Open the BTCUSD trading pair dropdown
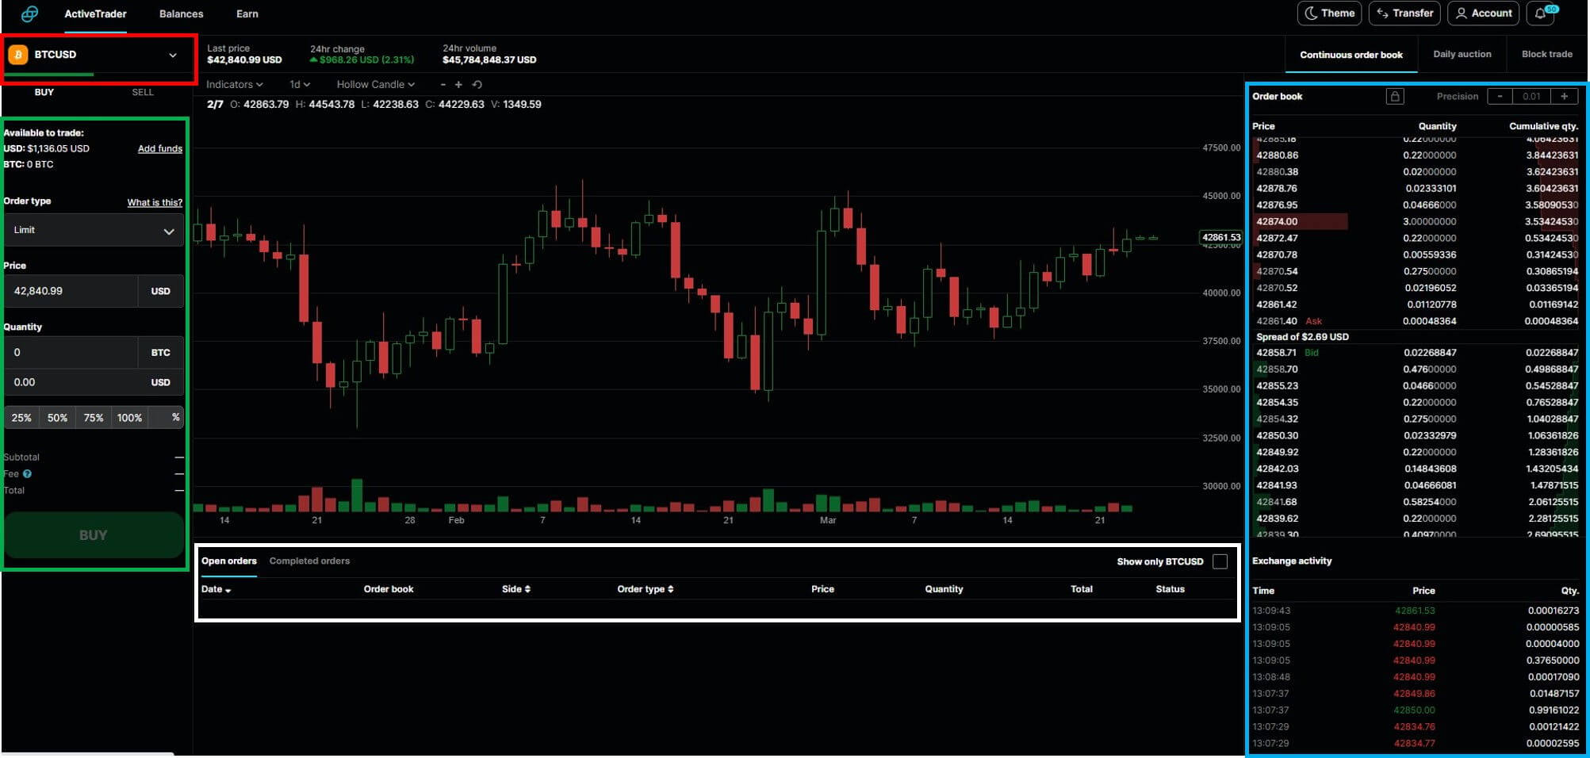This screenshot has width=1590, height=758. click(x=173, y=55)
